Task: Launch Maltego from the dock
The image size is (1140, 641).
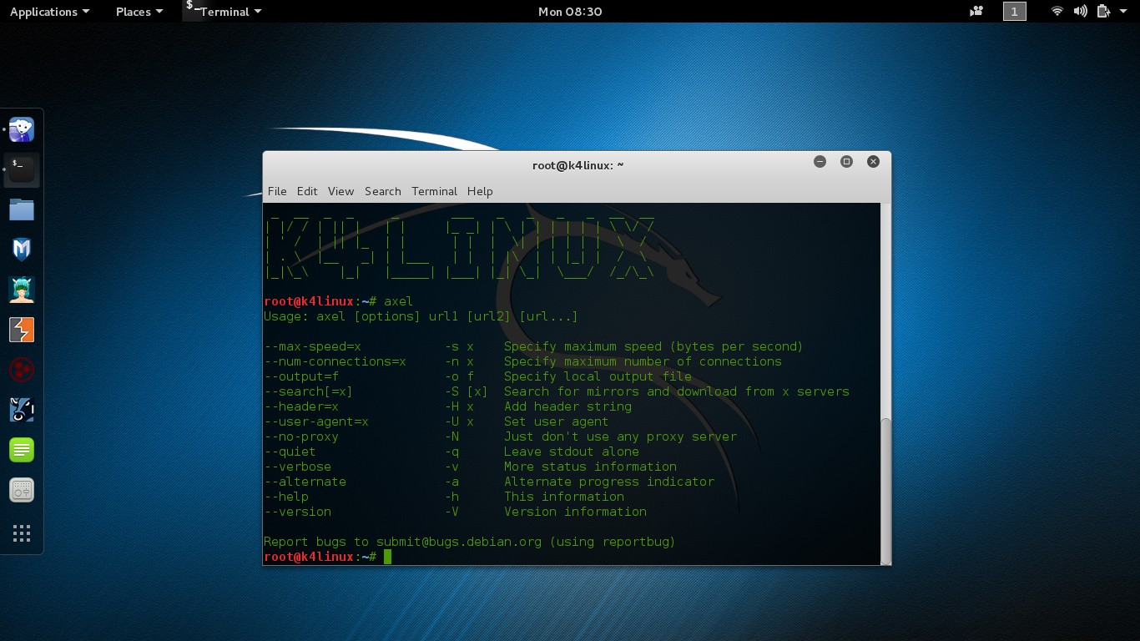Action: pyautogui.click(x=22, y=370)
